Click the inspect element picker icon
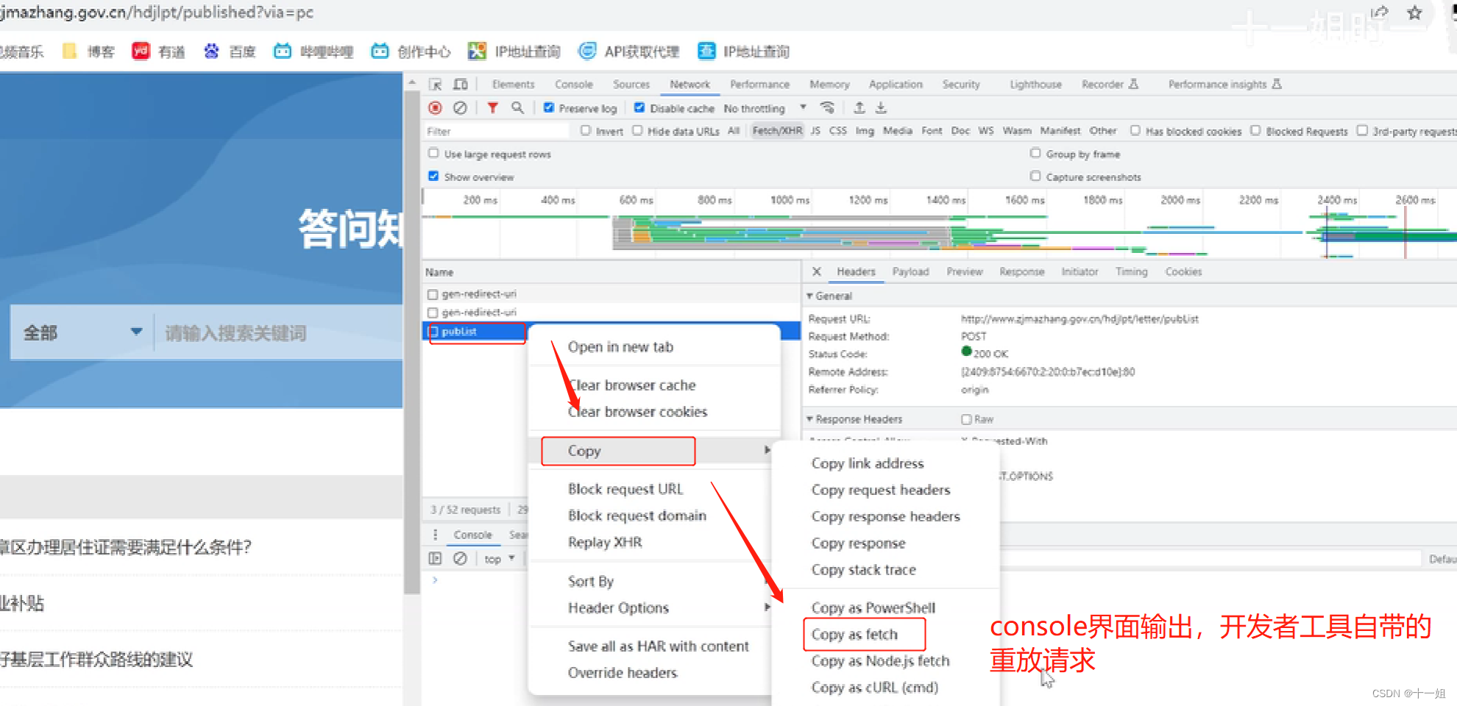The height and width of the screenshot is (706, 1457). pyautogui.click(x=436, y=85)
